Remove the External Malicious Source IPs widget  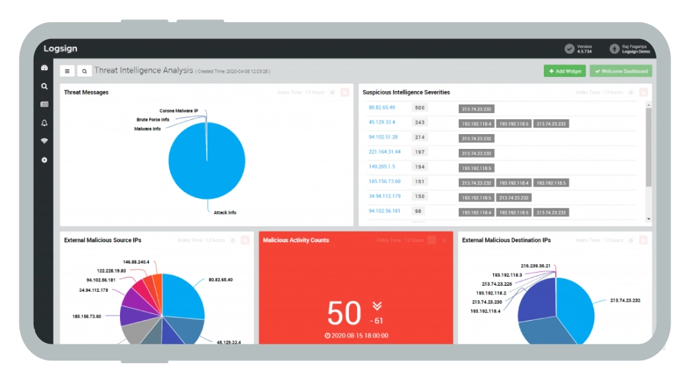pyautogui.click(x=245, y=240)
